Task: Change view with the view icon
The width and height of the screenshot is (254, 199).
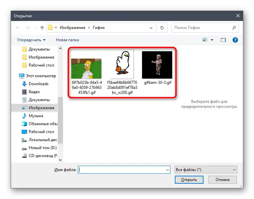Action: click(x=205, y=40)
